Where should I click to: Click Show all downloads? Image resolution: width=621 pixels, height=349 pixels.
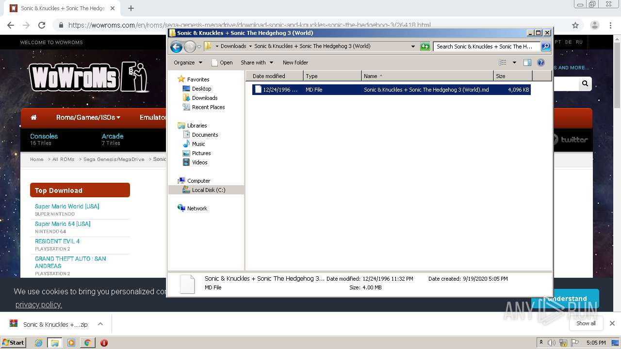[x=586, y=323]
